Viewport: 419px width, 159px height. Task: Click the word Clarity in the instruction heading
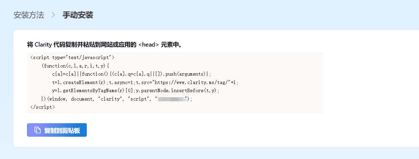43,45
